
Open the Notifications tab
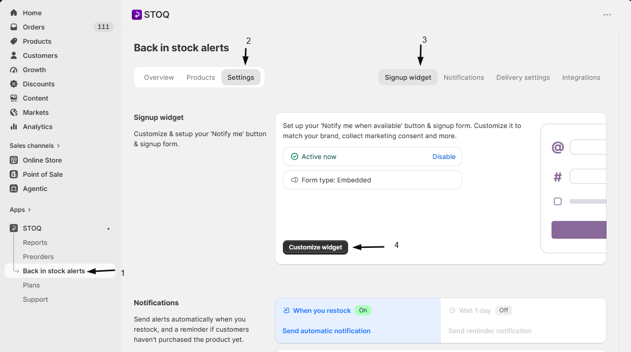pos(464,78)
